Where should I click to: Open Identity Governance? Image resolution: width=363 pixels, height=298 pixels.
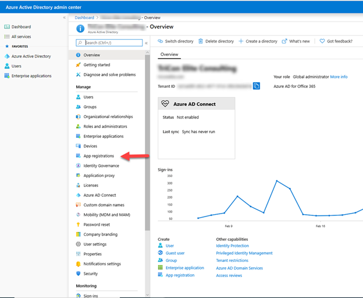tap(101, 166)
